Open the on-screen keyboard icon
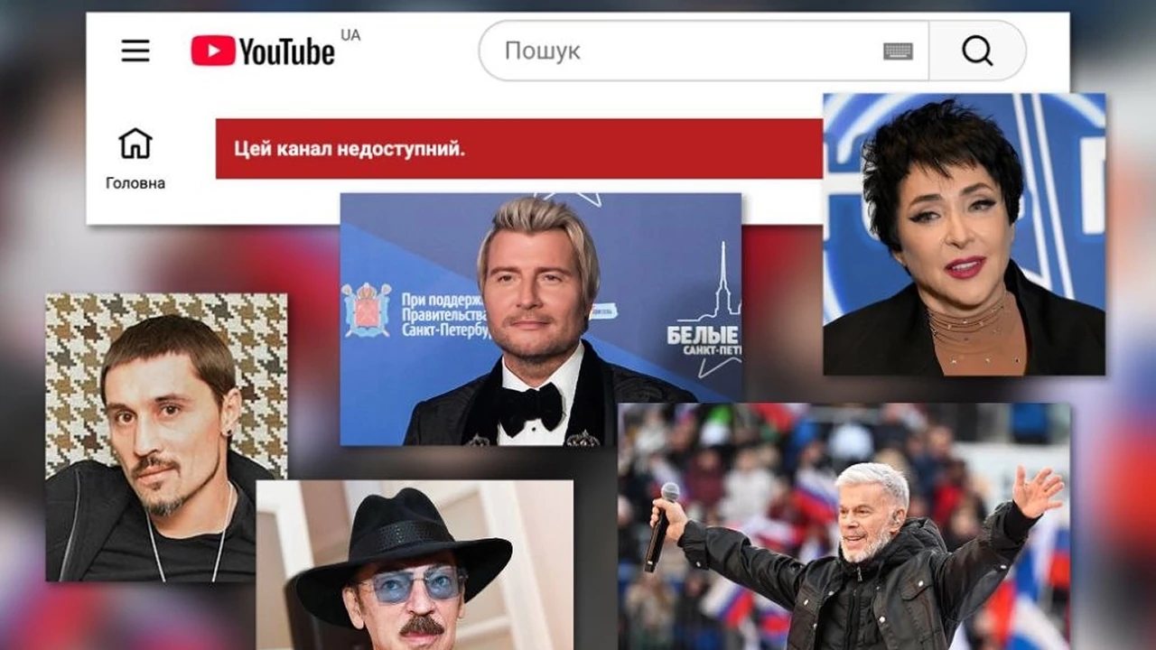The height and width of the screenshot is (650, 1156). [x=898, y=51]
